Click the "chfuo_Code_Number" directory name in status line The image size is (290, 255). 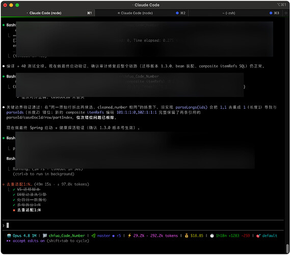[x=67, y=236]
